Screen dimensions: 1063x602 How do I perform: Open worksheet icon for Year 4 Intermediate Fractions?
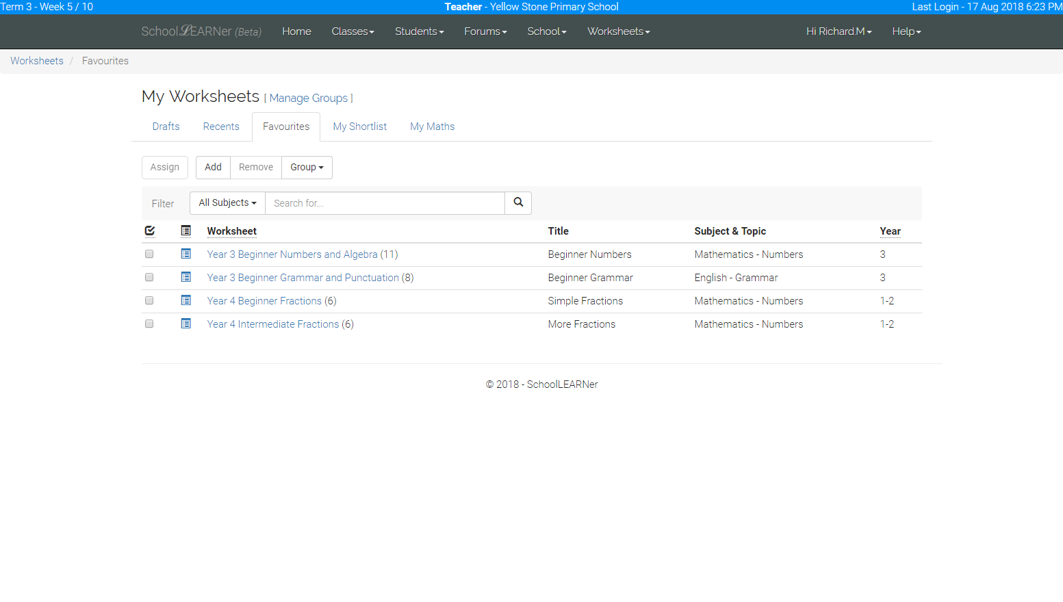click(x=186, y=324)
